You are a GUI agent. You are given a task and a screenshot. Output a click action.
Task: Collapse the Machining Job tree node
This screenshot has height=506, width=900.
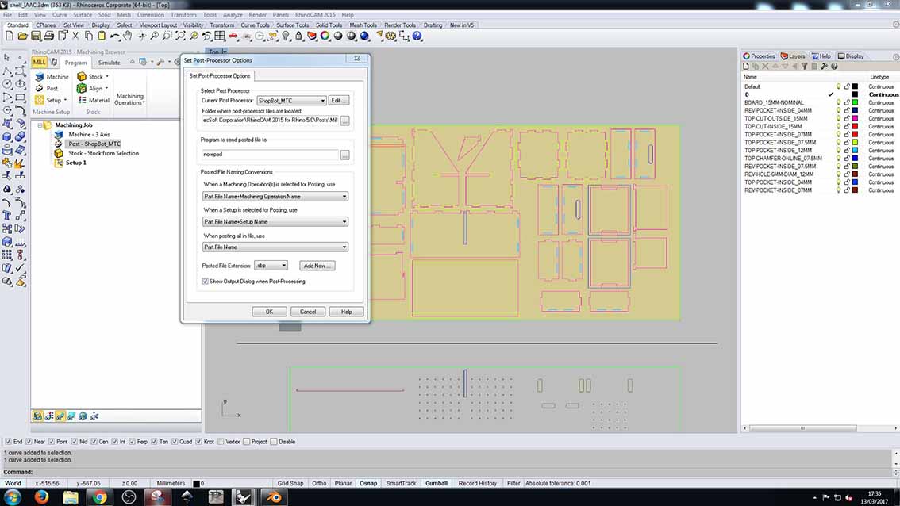[40, 125]
